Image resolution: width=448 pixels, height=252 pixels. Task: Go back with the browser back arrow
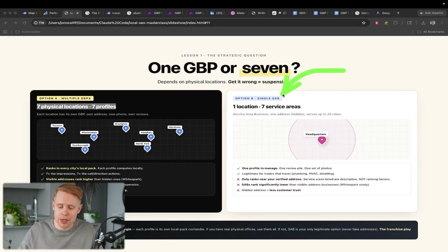pyautogui.click(x=6, y=23)
